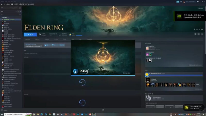Open Google Chrome from the taskbar

50,114
